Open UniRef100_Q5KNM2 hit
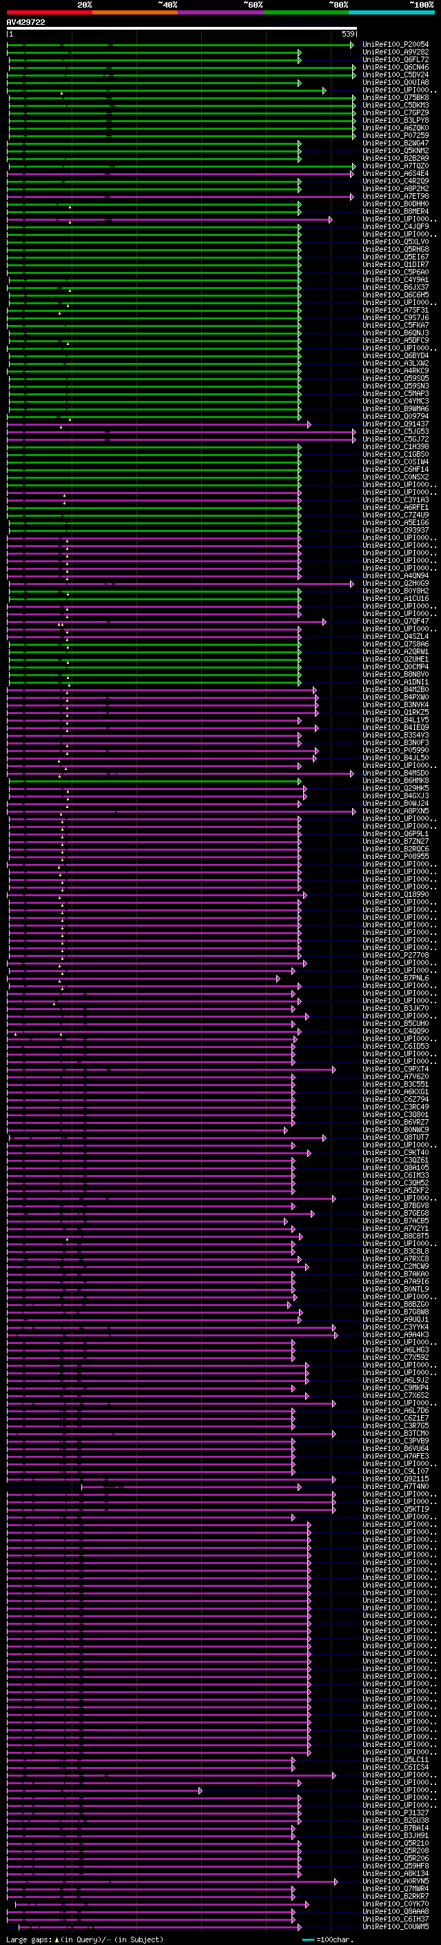441x1945 pixels. (396, 150)
